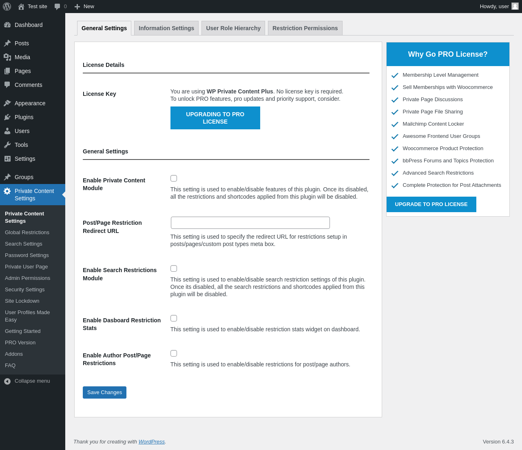The height and width of the screenshot is (450, 522).
Task: Click the Dashboard gauge icon
Action: (x=7, y=25)
